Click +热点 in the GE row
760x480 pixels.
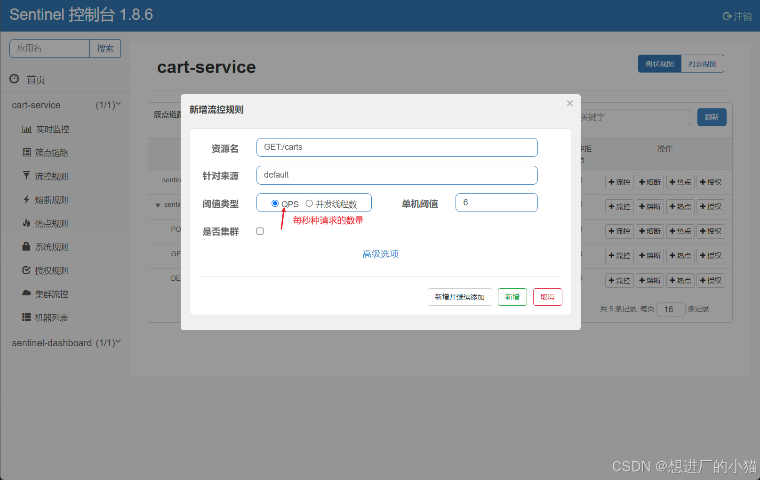click(x=680, y=255)
